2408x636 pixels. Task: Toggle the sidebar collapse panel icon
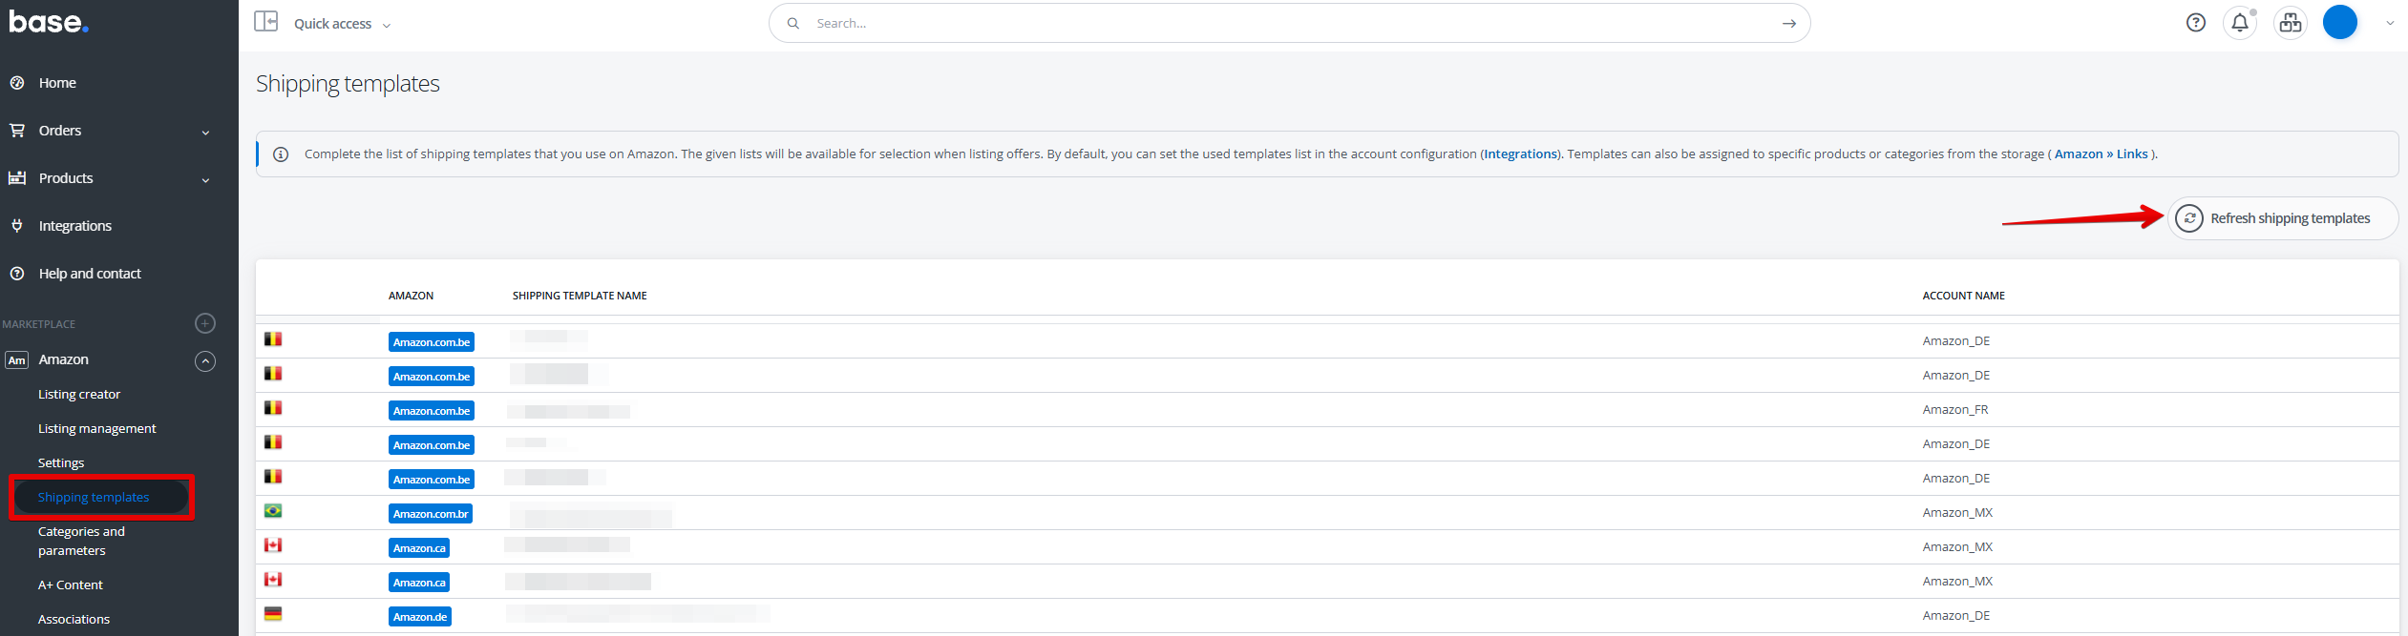[x=265, y=22]
